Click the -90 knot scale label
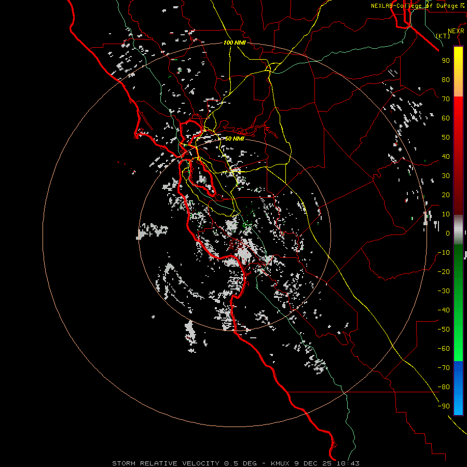467x467 pixels. (444, 406)
